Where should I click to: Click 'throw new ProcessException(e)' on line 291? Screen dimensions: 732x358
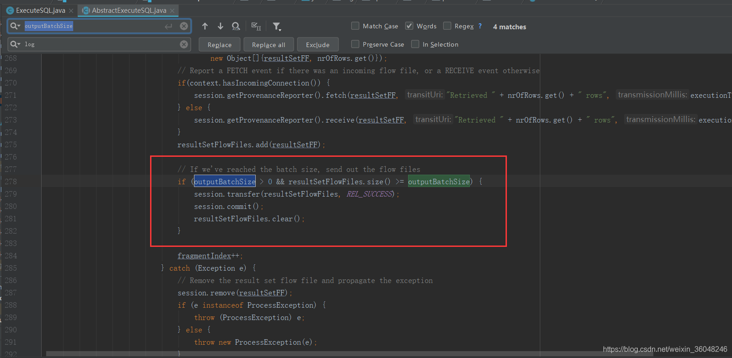(x=253, y=342)
